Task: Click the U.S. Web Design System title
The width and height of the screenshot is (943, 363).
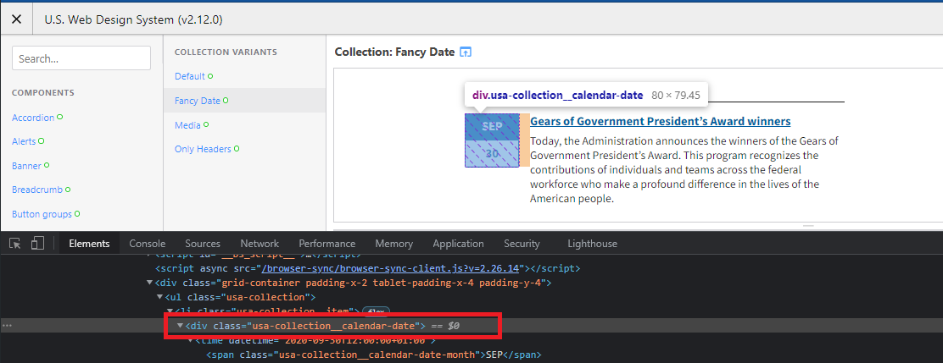Action: click(133, 19)
